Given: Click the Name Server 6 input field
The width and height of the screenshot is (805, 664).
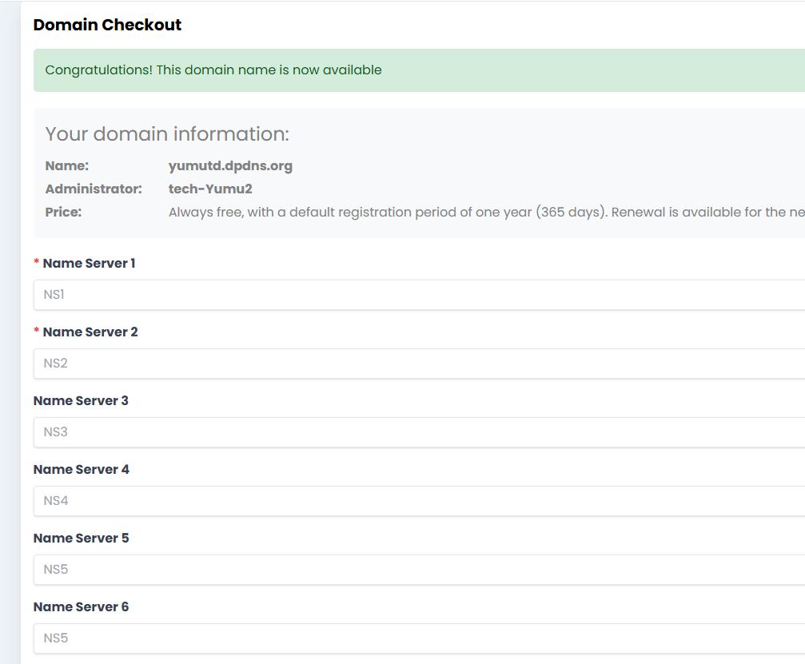Looking at the screenshot, I should (x=419, y=638).
